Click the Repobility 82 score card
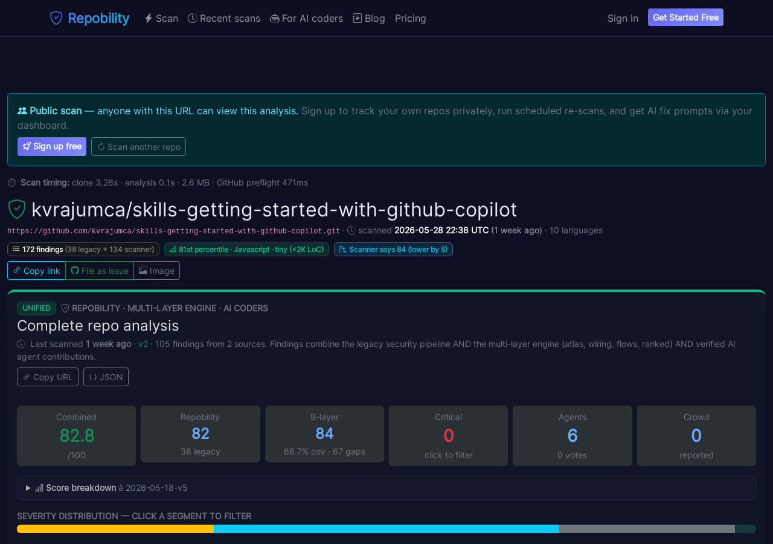The height and width of the screenshot is (544, 773). [200, 434]
